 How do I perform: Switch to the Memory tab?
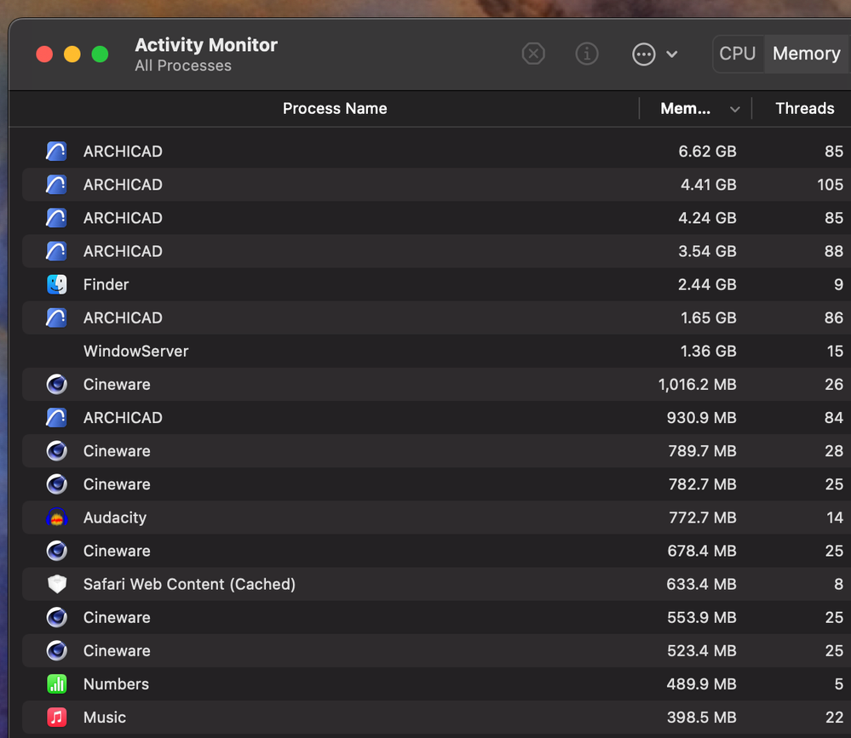coord(805,53)
